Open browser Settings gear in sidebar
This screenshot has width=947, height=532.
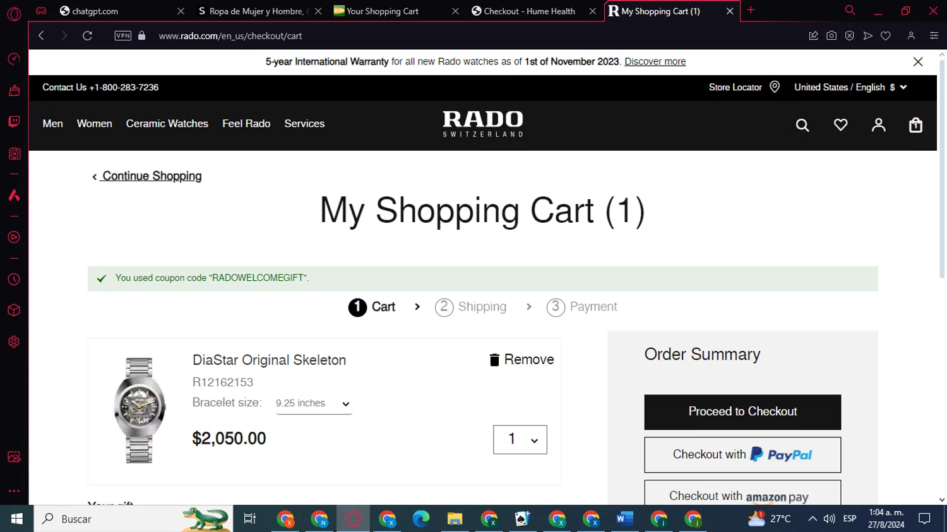[x=14, y=341]
